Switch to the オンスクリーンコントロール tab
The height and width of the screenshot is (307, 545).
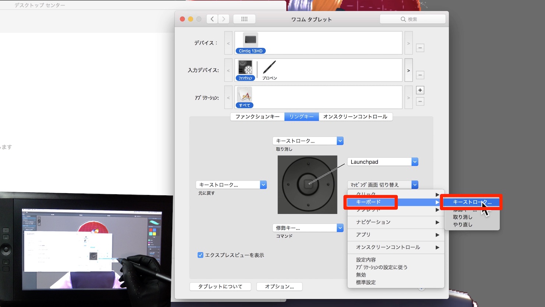355,116
